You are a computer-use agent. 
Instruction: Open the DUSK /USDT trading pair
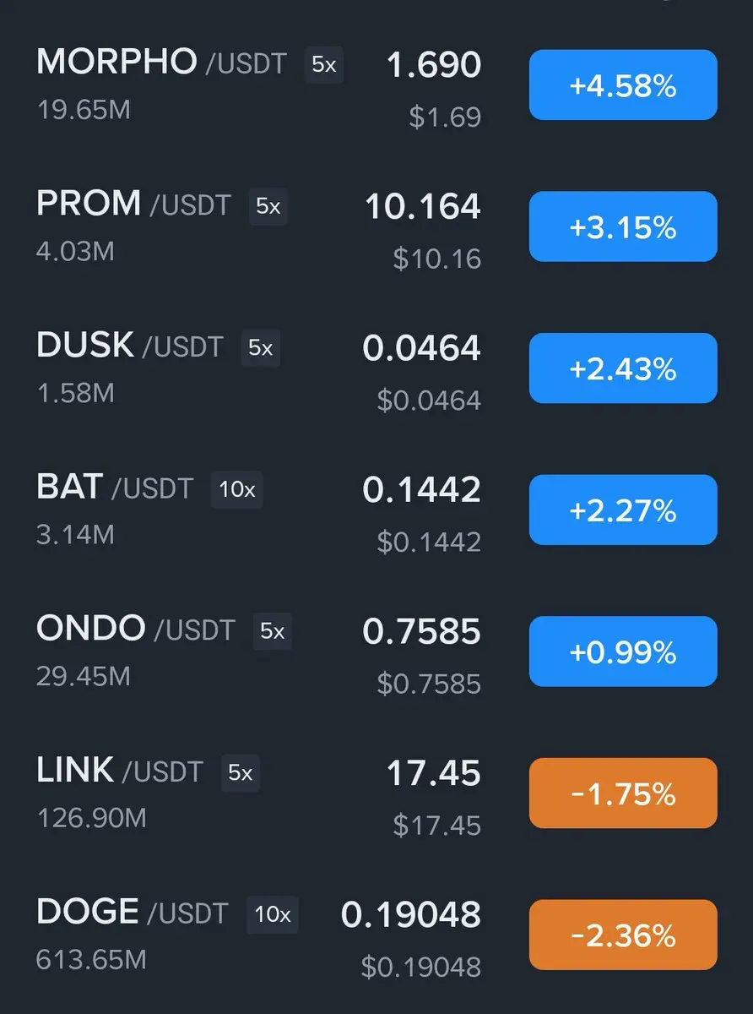376,369
